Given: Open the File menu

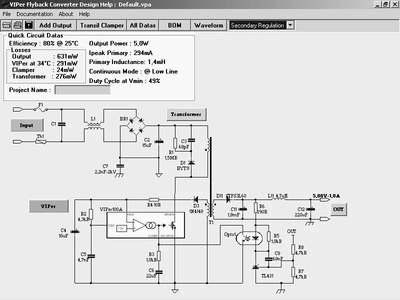Looking at the screenshot, I should tap(6, 14).
